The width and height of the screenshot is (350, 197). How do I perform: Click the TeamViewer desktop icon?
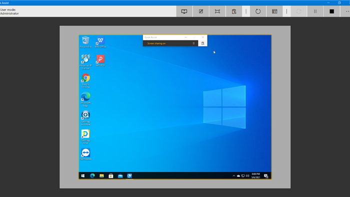(85, 154)
